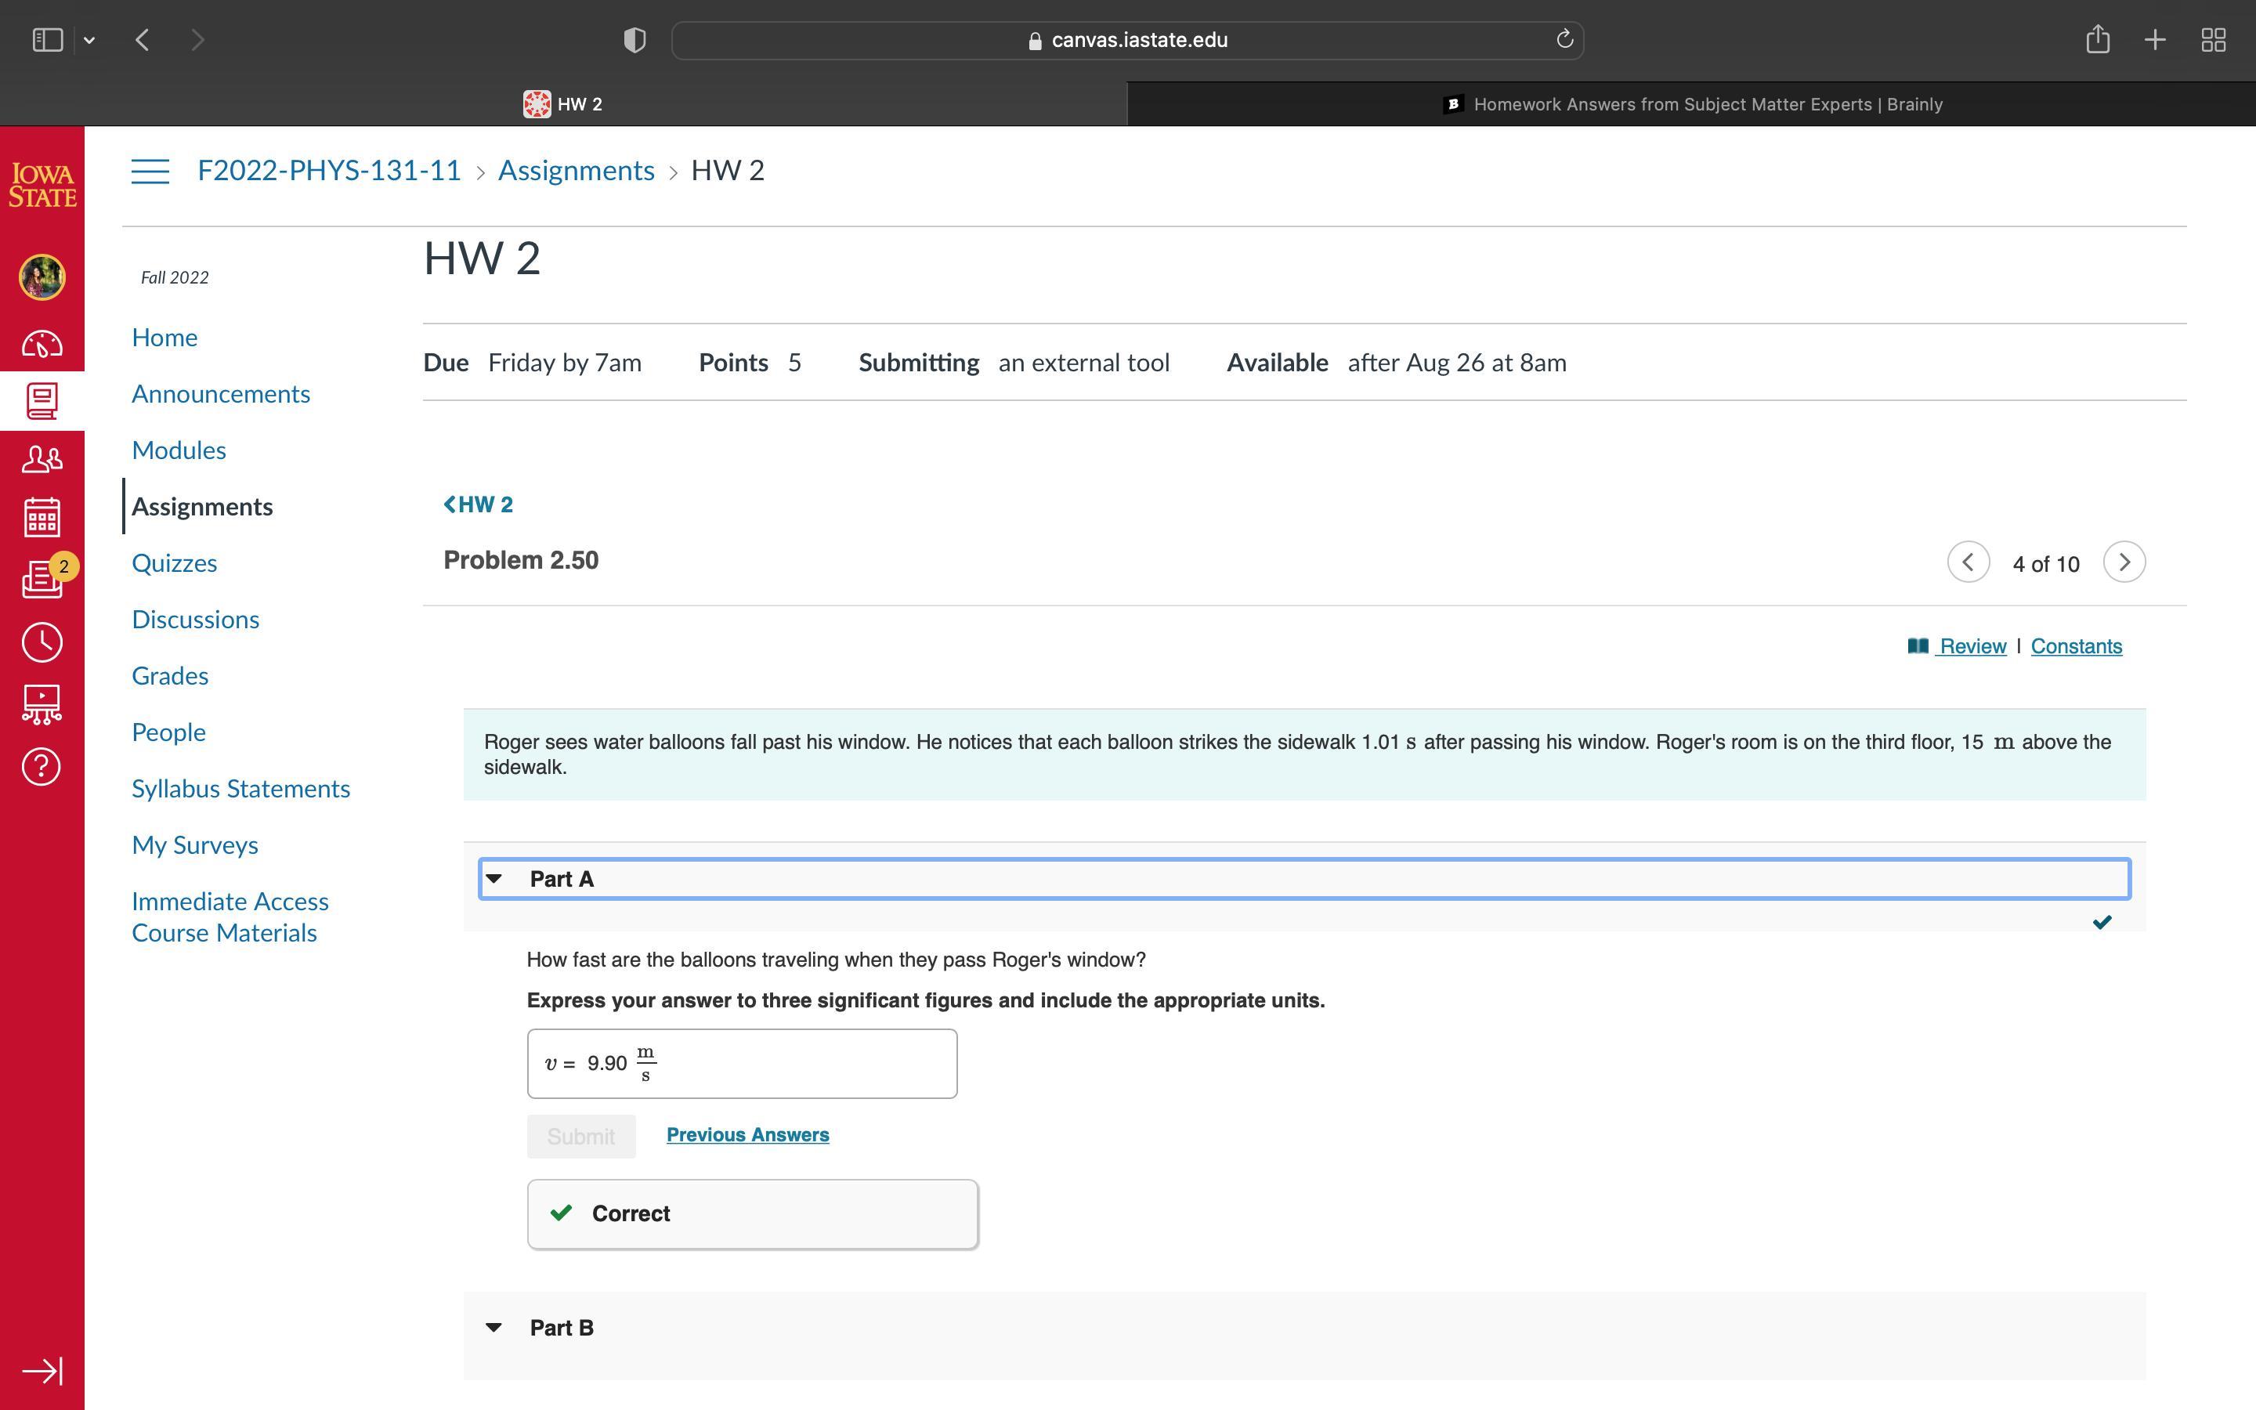This screenshot has height=1410, width=2256.
Task: Open the Inbox icon with badge
Action: point(42,579)
